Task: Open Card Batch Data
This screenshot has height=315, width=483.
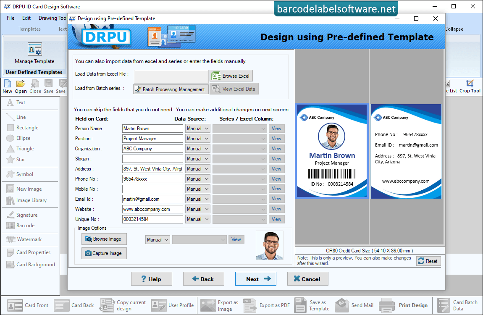Action: [457, 305]
